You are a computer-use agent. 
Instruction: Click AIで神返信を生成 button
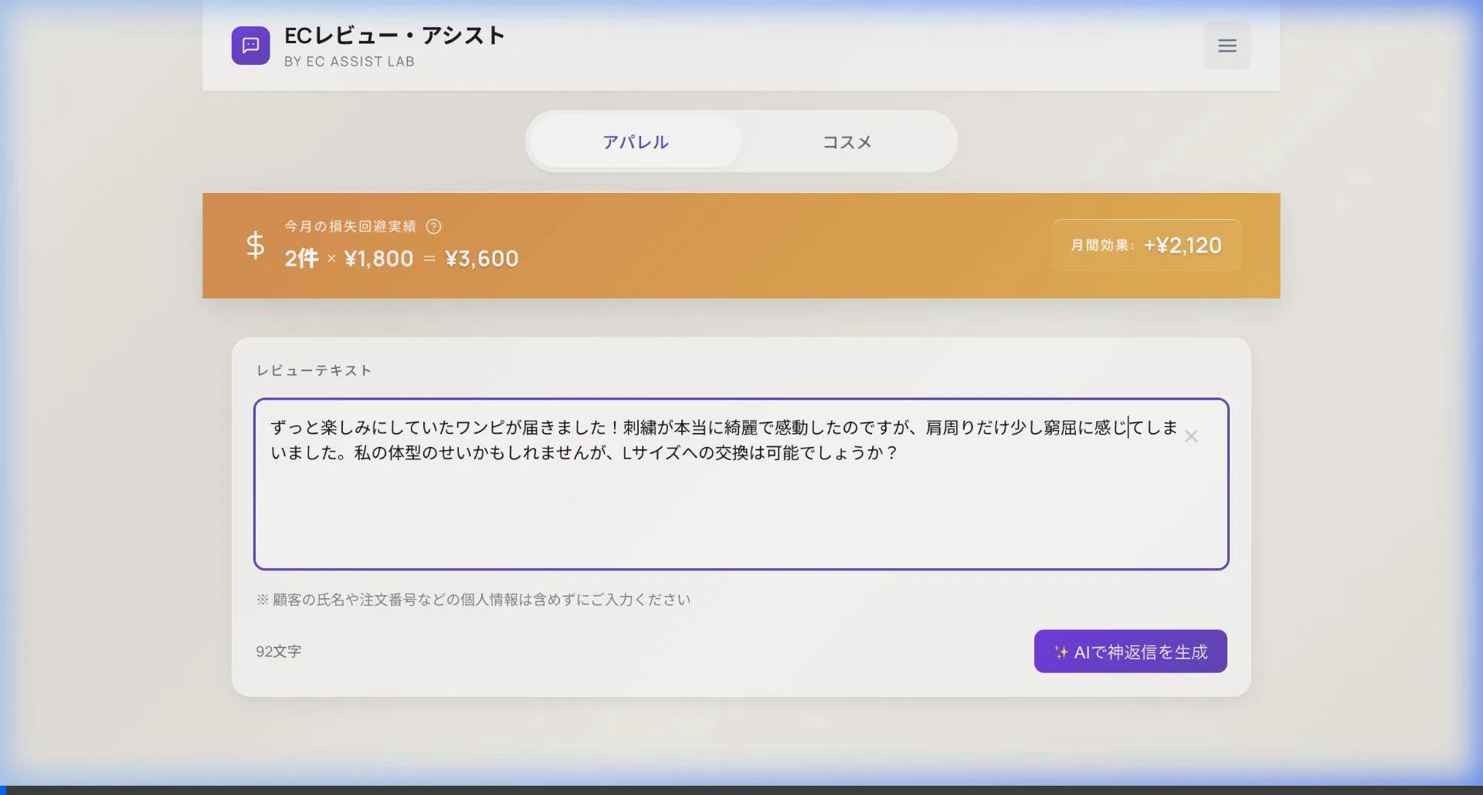coord(1129,651)
